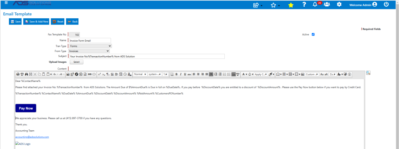Insert an image with the image manager icon

[x=68, y=74]
